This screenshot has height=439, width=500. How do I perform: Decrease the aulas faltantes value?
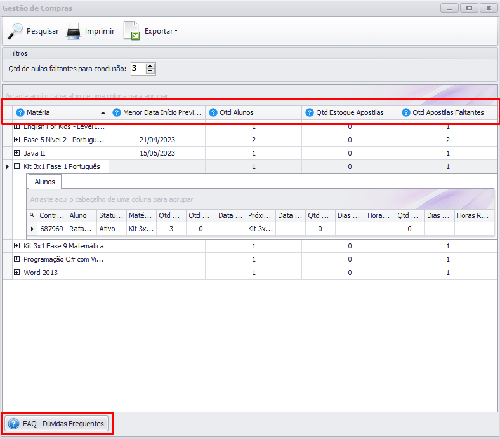[150, 71]
